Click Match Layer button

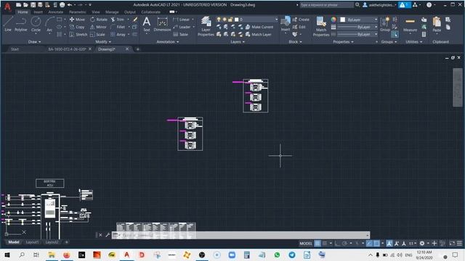[x=259, y=35]
